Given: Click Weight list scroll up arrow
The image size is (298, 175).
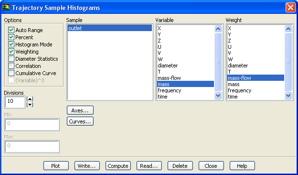Looking at the screenshot, I should coord(288,29).
